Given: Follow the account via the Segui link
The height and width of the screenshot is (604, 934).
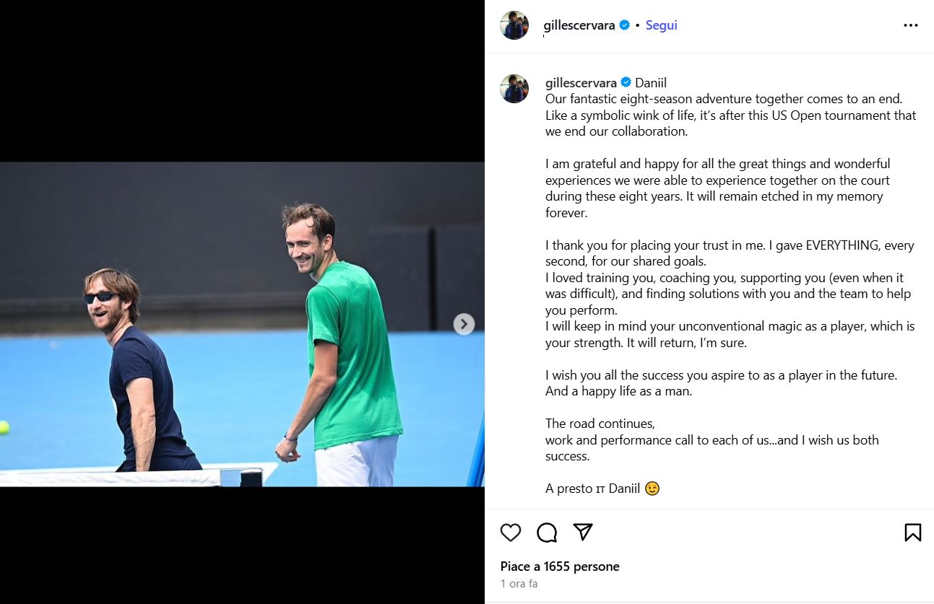Looking at the screenshot, I should (x=661, y=25).
